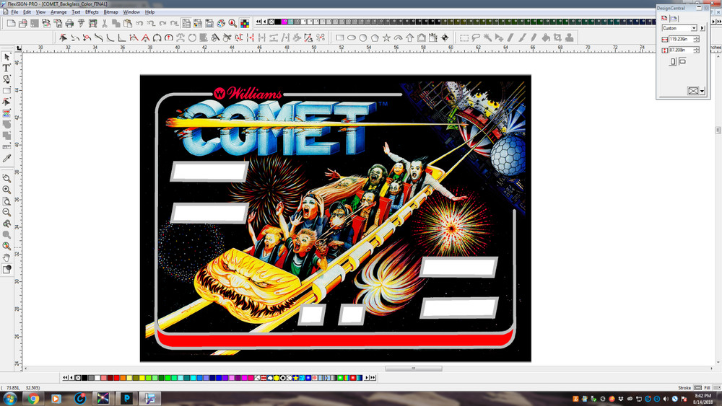This screenshot has height=406, width=722.
Task: Click the Color Specs swatch grid icon
Action: click(245, 23)
